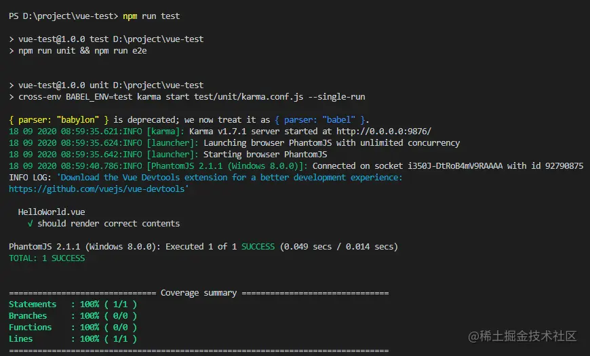Select the Statements coverage row label
590x356 pixels.
[x=33, y=304]
